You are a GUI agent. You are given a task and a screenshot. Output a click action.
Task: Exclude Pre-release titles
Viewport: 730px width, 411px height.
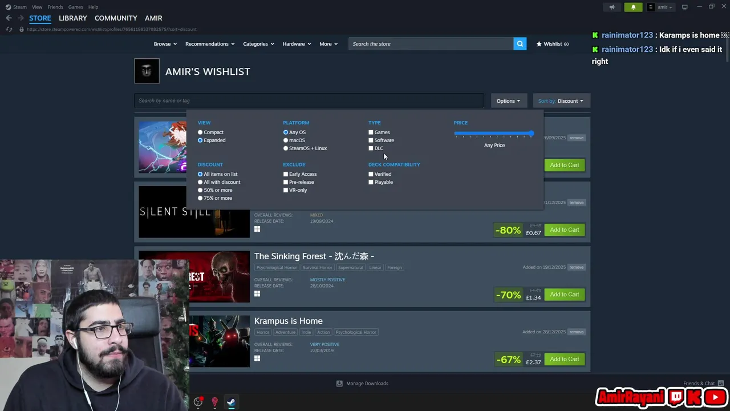click(286, 182)
